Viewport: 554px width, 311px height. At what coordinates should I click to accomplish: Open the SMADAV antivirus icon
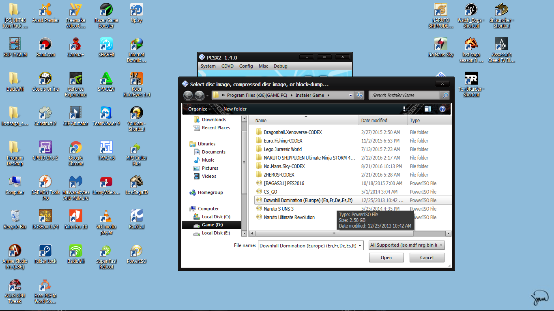(106, 82)
